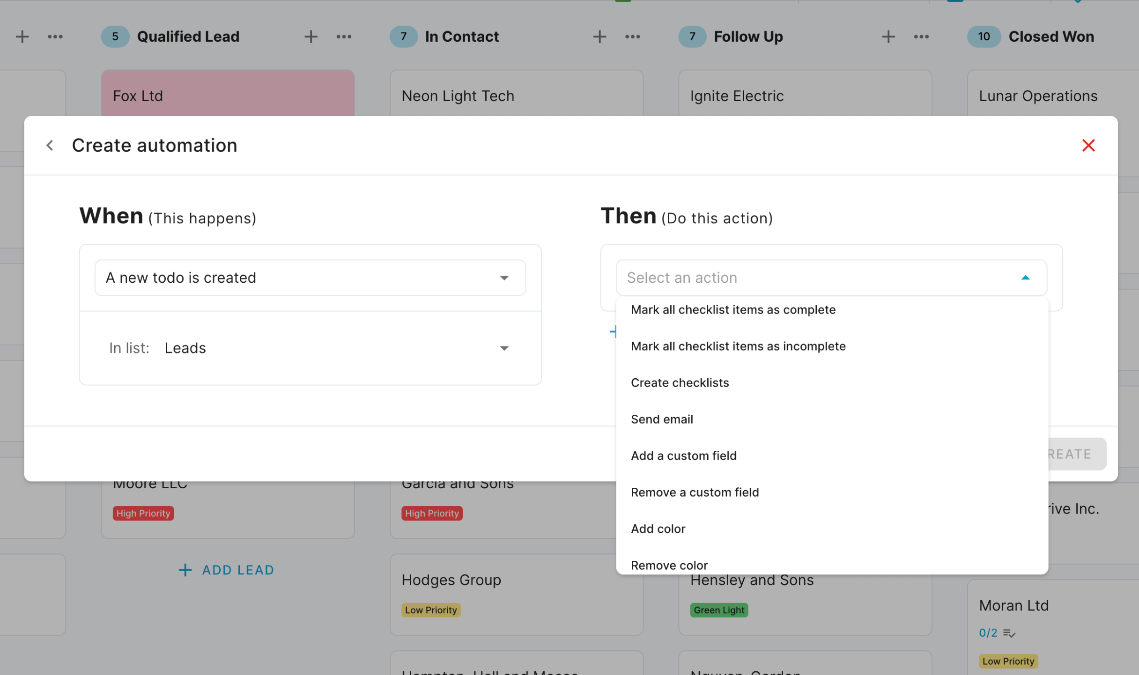Click the Add Lead button

pos(227,570)
